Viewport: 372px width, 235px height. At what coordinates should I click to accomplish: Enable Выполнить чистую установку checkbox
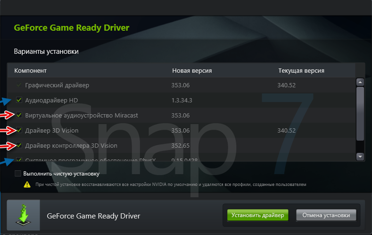pyautogui.click(x=18, y=174)
